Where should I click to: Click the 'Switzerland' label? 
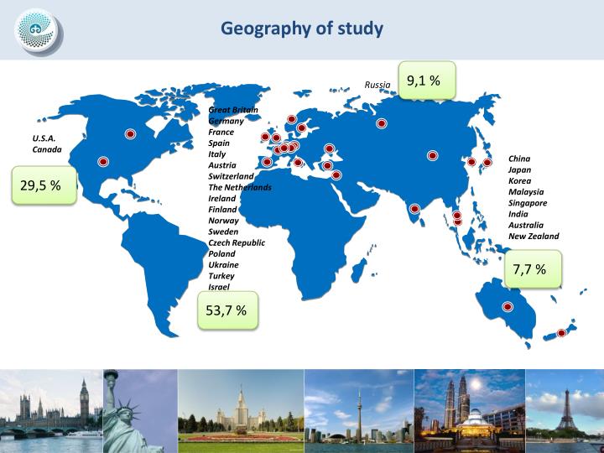[x=232, y=176]
